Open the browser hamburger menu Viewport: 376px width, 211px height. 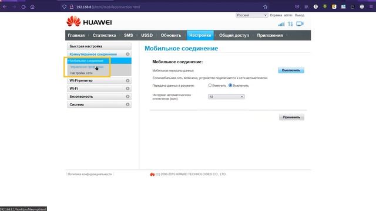(371, 6)
